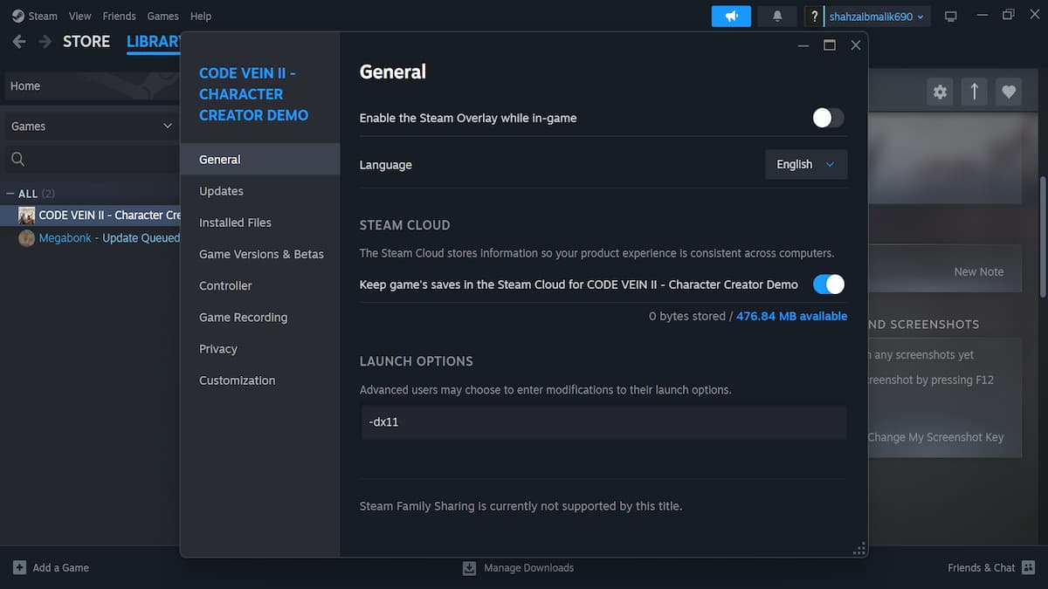Click the launch options text field
The image size is (1048, 589).
pyautogui.click(x=603, y=422)
